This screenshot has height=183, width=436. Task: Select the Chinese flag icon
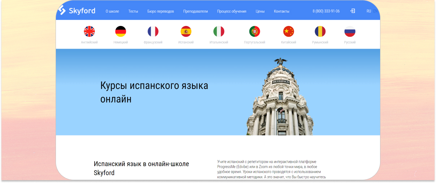[x=288, y=32]
